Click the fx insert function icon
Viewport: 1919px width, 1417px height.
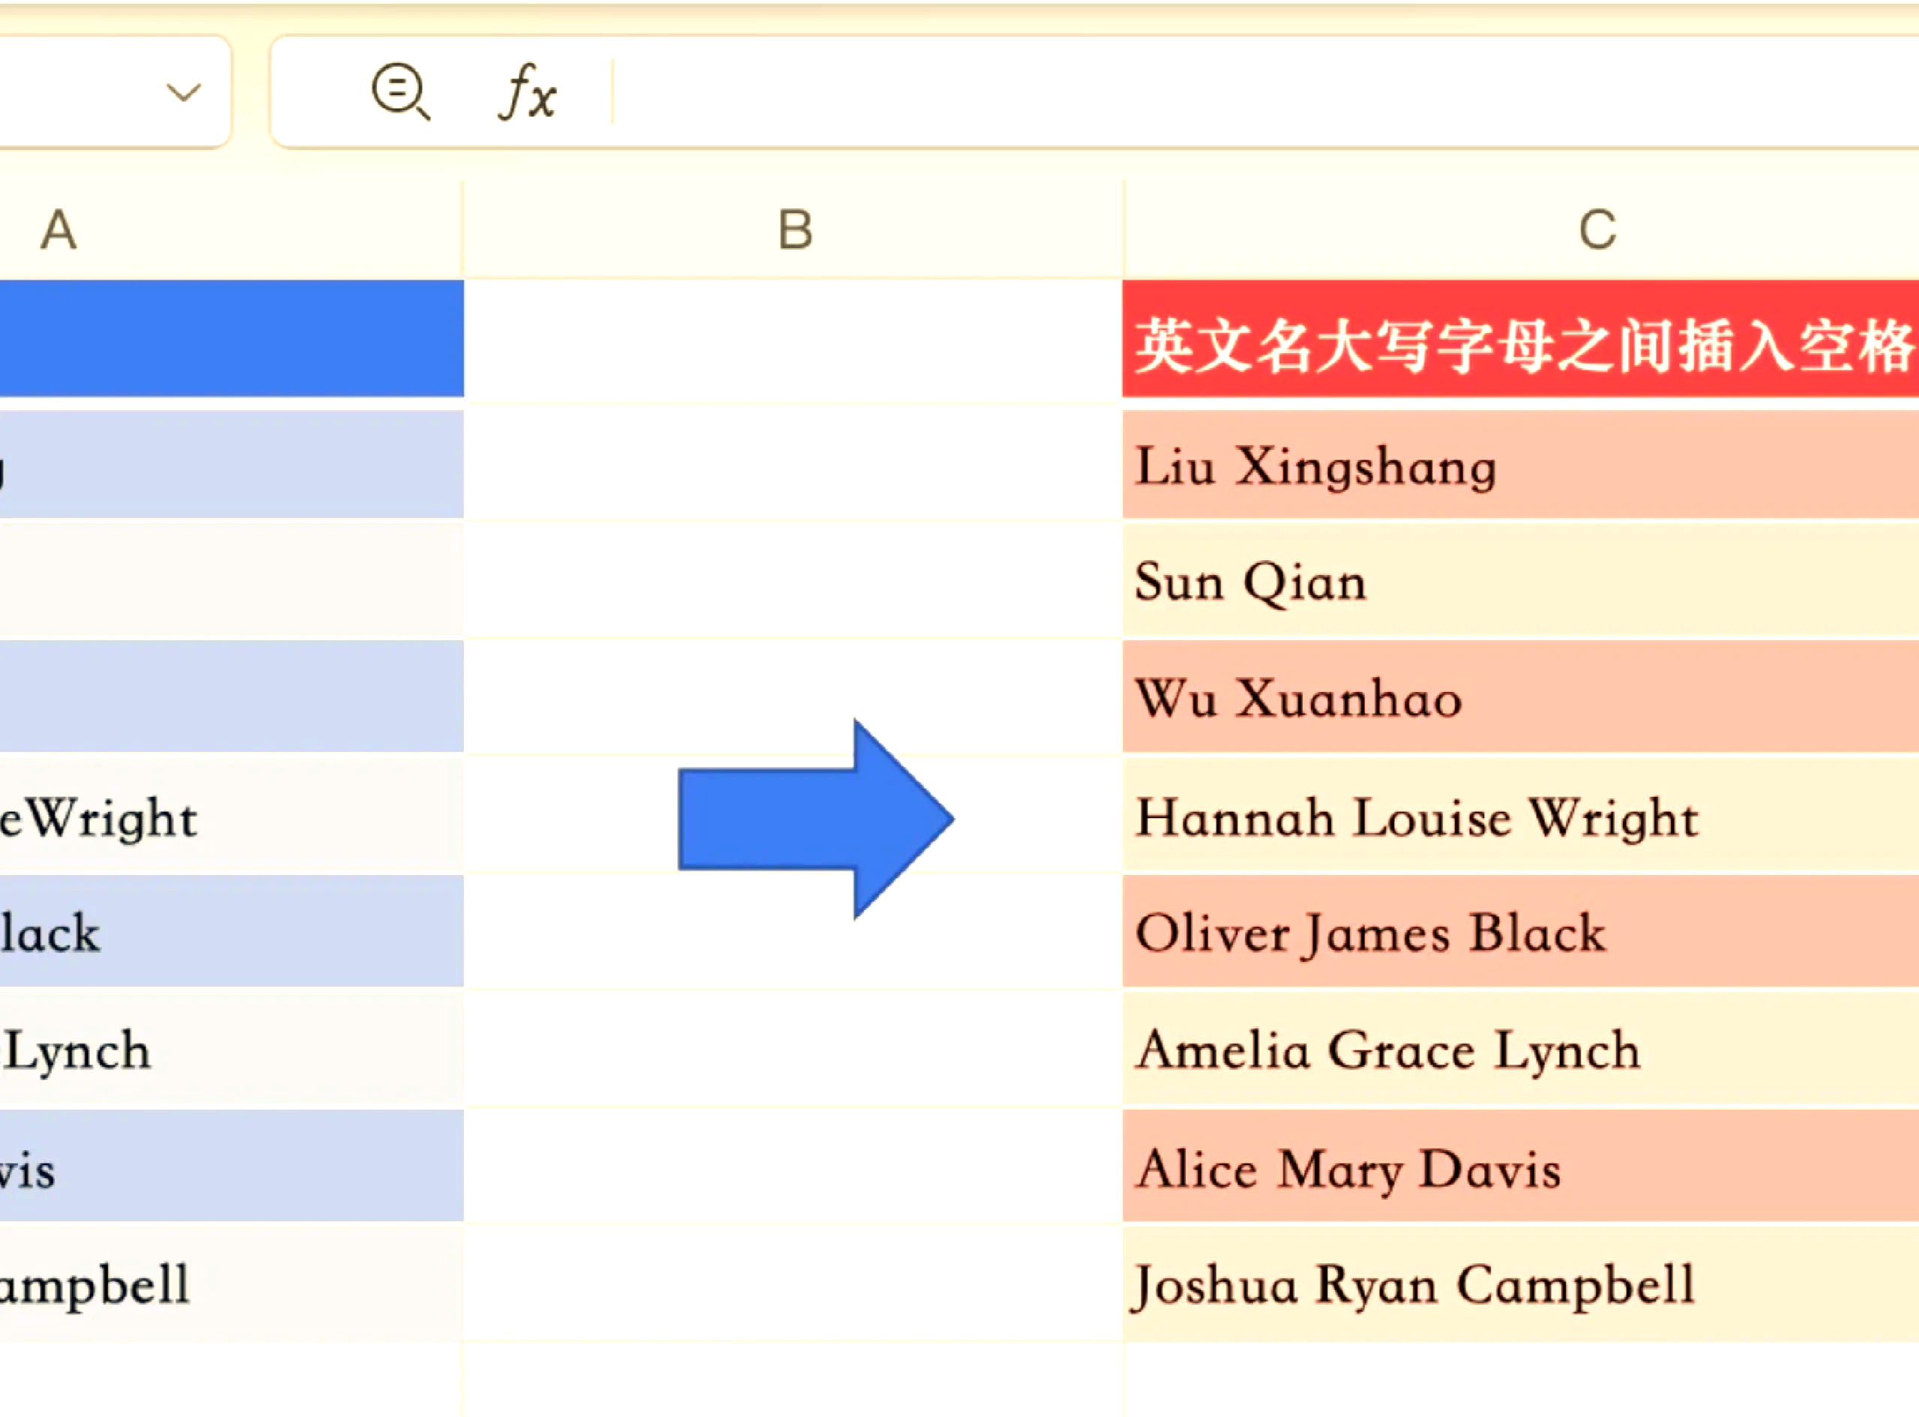(527, 91)
